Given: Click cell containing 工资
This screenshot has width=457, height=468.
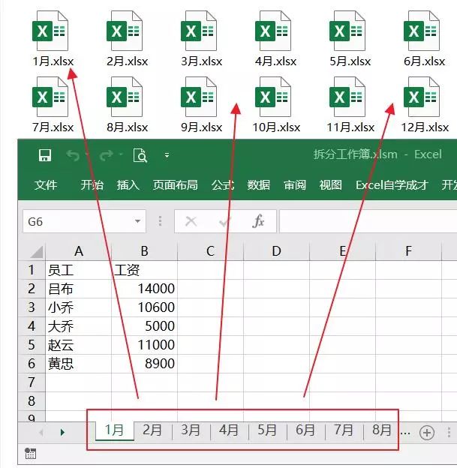Looking at the screenshot, I should [145, 270].
